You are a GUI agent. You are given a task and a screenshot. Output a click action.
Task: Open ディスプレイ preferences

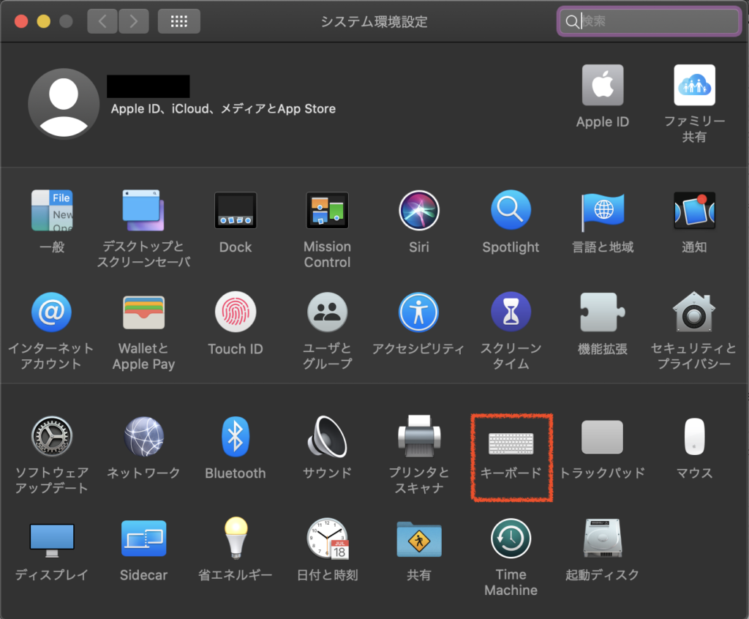[52, 541]
